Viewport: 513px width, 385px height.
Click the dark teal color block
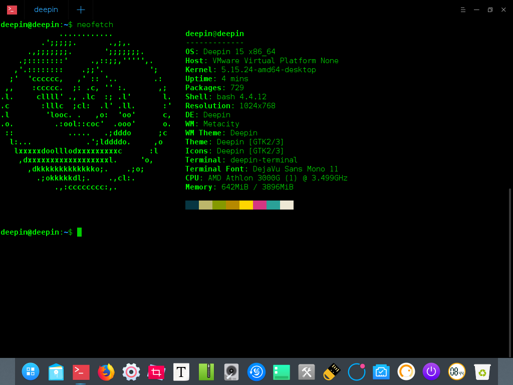(192, 205)
